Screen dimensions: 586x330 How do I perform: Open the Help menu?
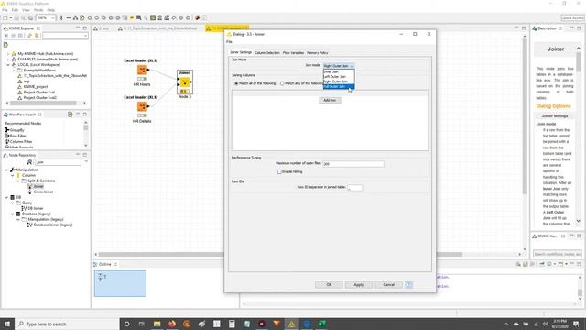tap(51, 10)
